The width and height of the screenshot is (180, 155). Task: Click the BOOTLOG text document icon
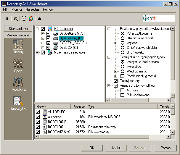pos(45,127)
